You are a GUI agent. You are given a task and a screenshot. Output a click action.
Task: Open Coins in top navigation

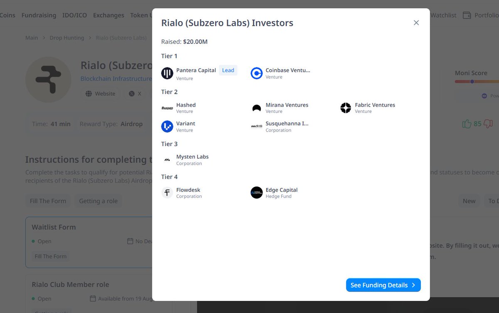click(7, 15)
